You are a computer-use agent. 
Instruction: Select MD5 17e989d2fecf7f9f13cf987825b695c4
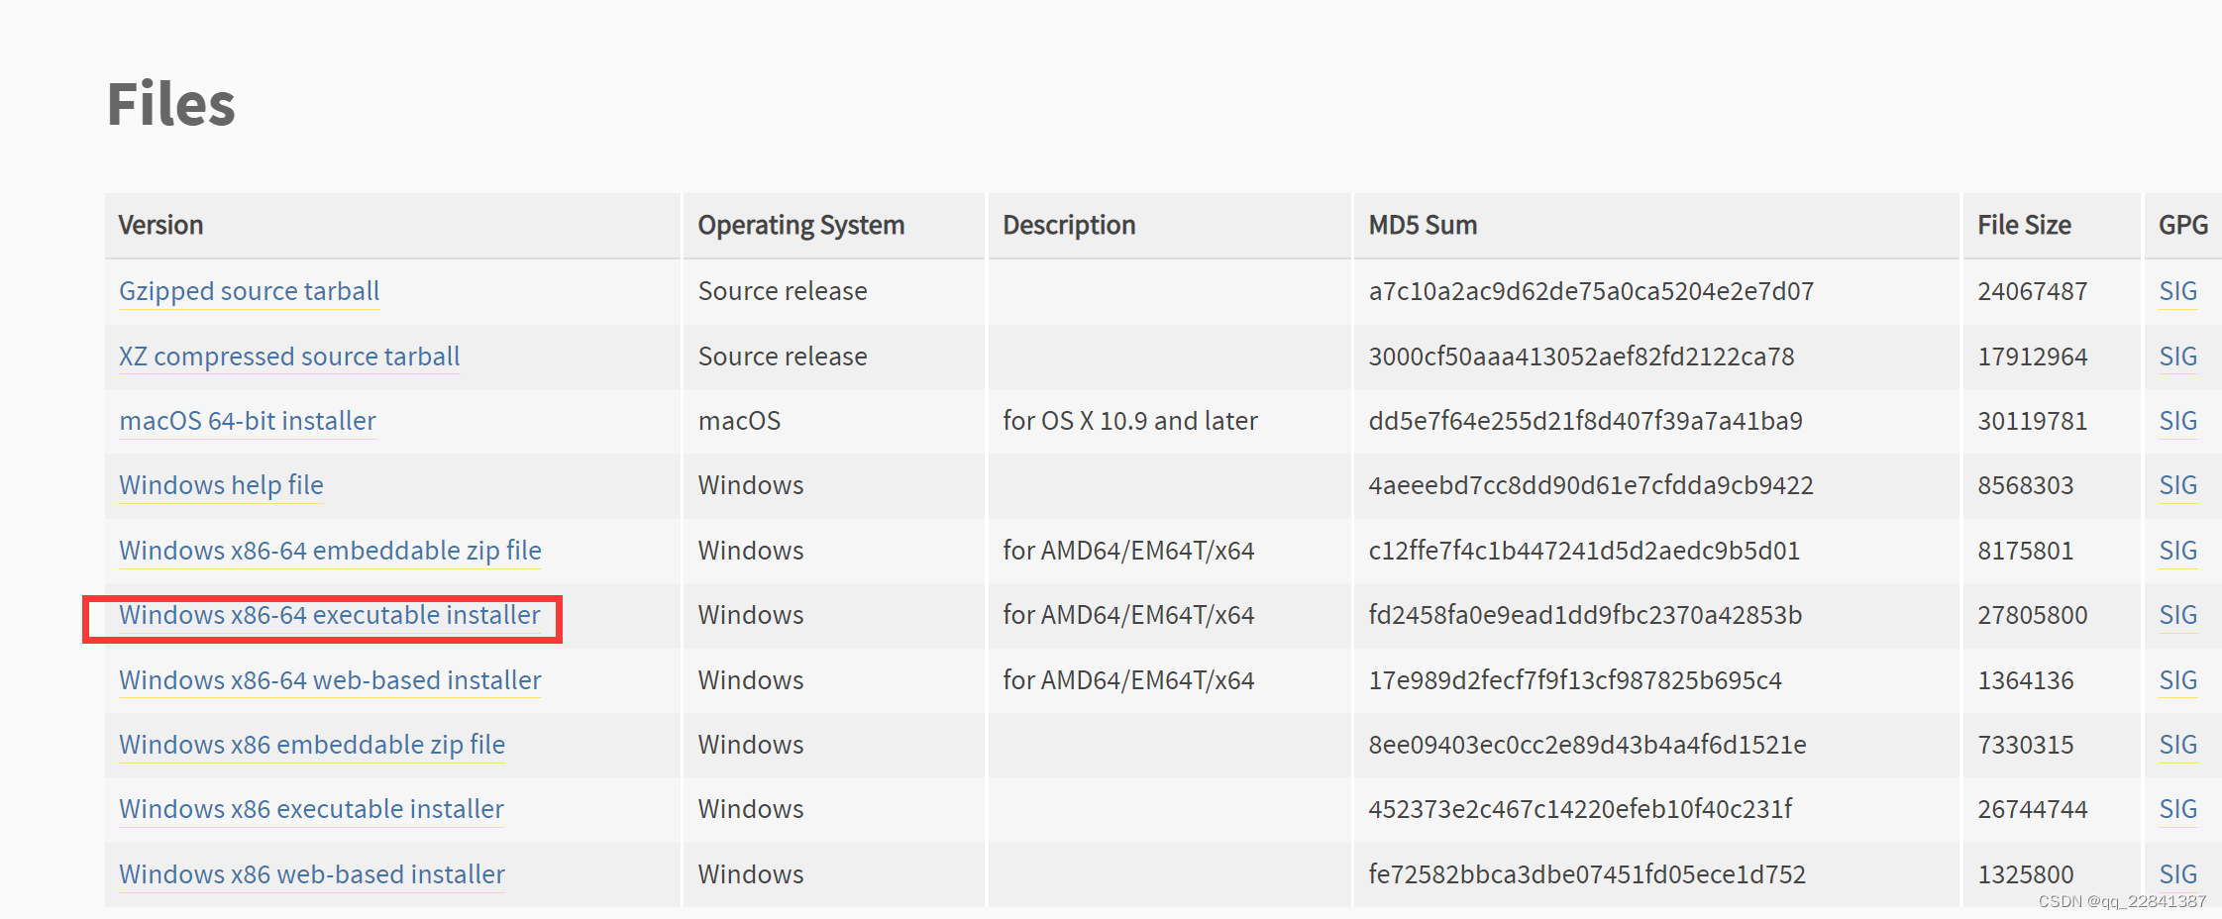tap(1575, 680)
